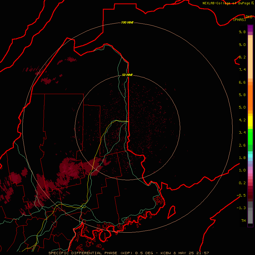Screen dimensions: 255x255
Task: Click the NEXLAB-College of DuPage credit text
Action: click(x=226, y=3)
